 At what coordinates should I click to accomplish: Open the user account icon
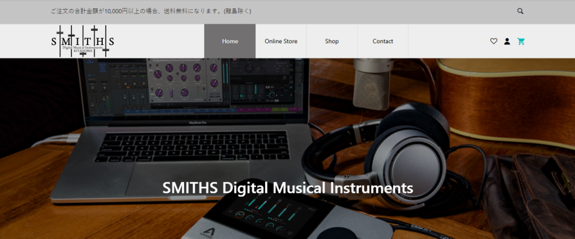point(507,41)
